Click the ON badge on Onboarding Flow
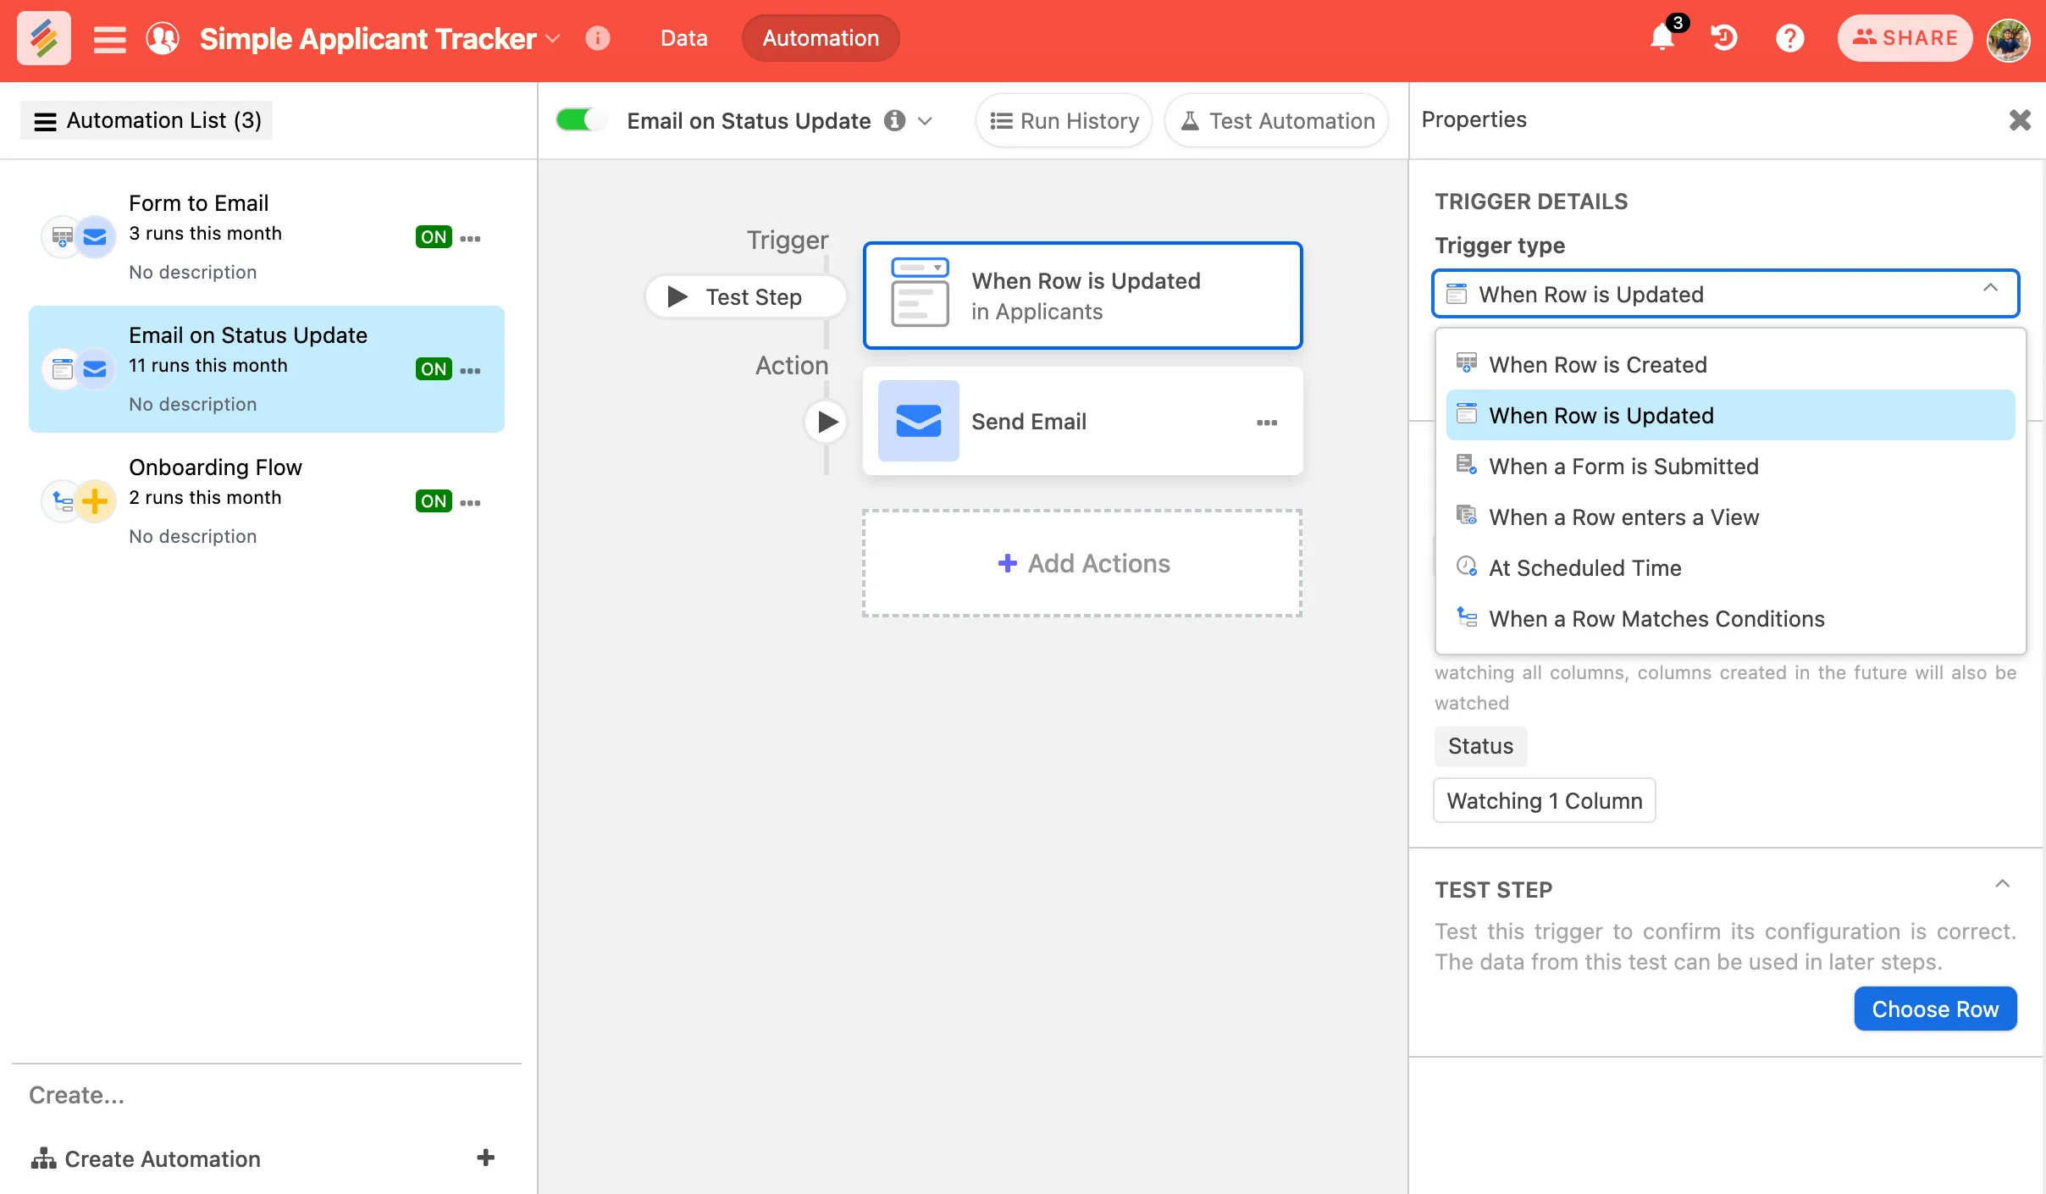Screen dimensions: 2046x1194 434,501
